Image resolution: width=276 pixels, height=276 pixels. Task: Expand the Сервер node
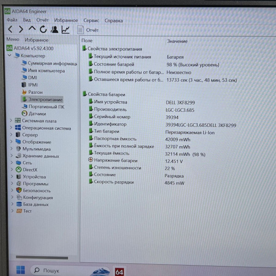11,135
